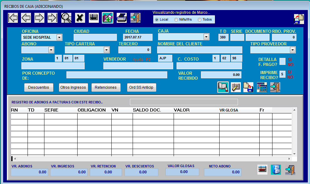
Task: Click the previous record arrow
Action: click(x=26, y=18)
